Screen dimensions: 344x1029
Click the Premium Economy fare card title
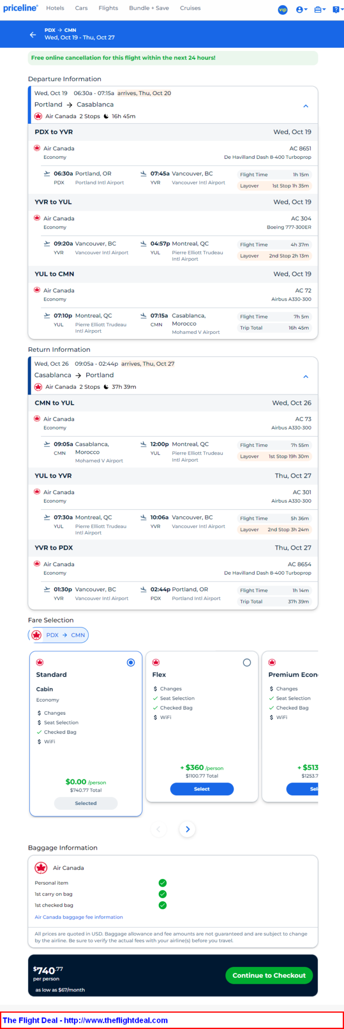(293, 675)
